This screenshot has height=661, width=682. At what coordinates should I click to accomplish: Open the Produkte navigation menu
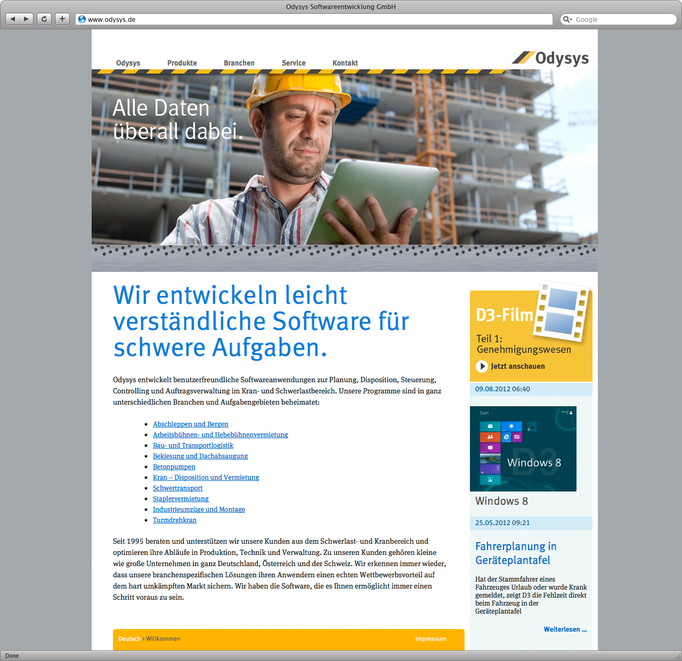[182, 63]
